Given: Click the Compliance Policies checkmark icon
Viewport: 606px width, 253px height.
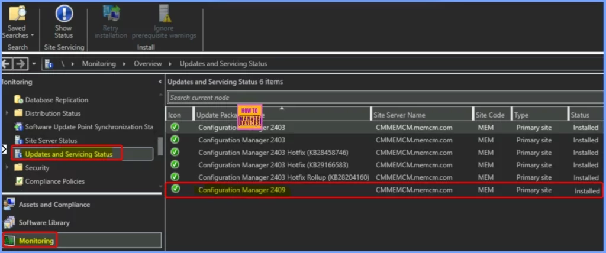Looking at the screenshot, I should coord(18,181).
